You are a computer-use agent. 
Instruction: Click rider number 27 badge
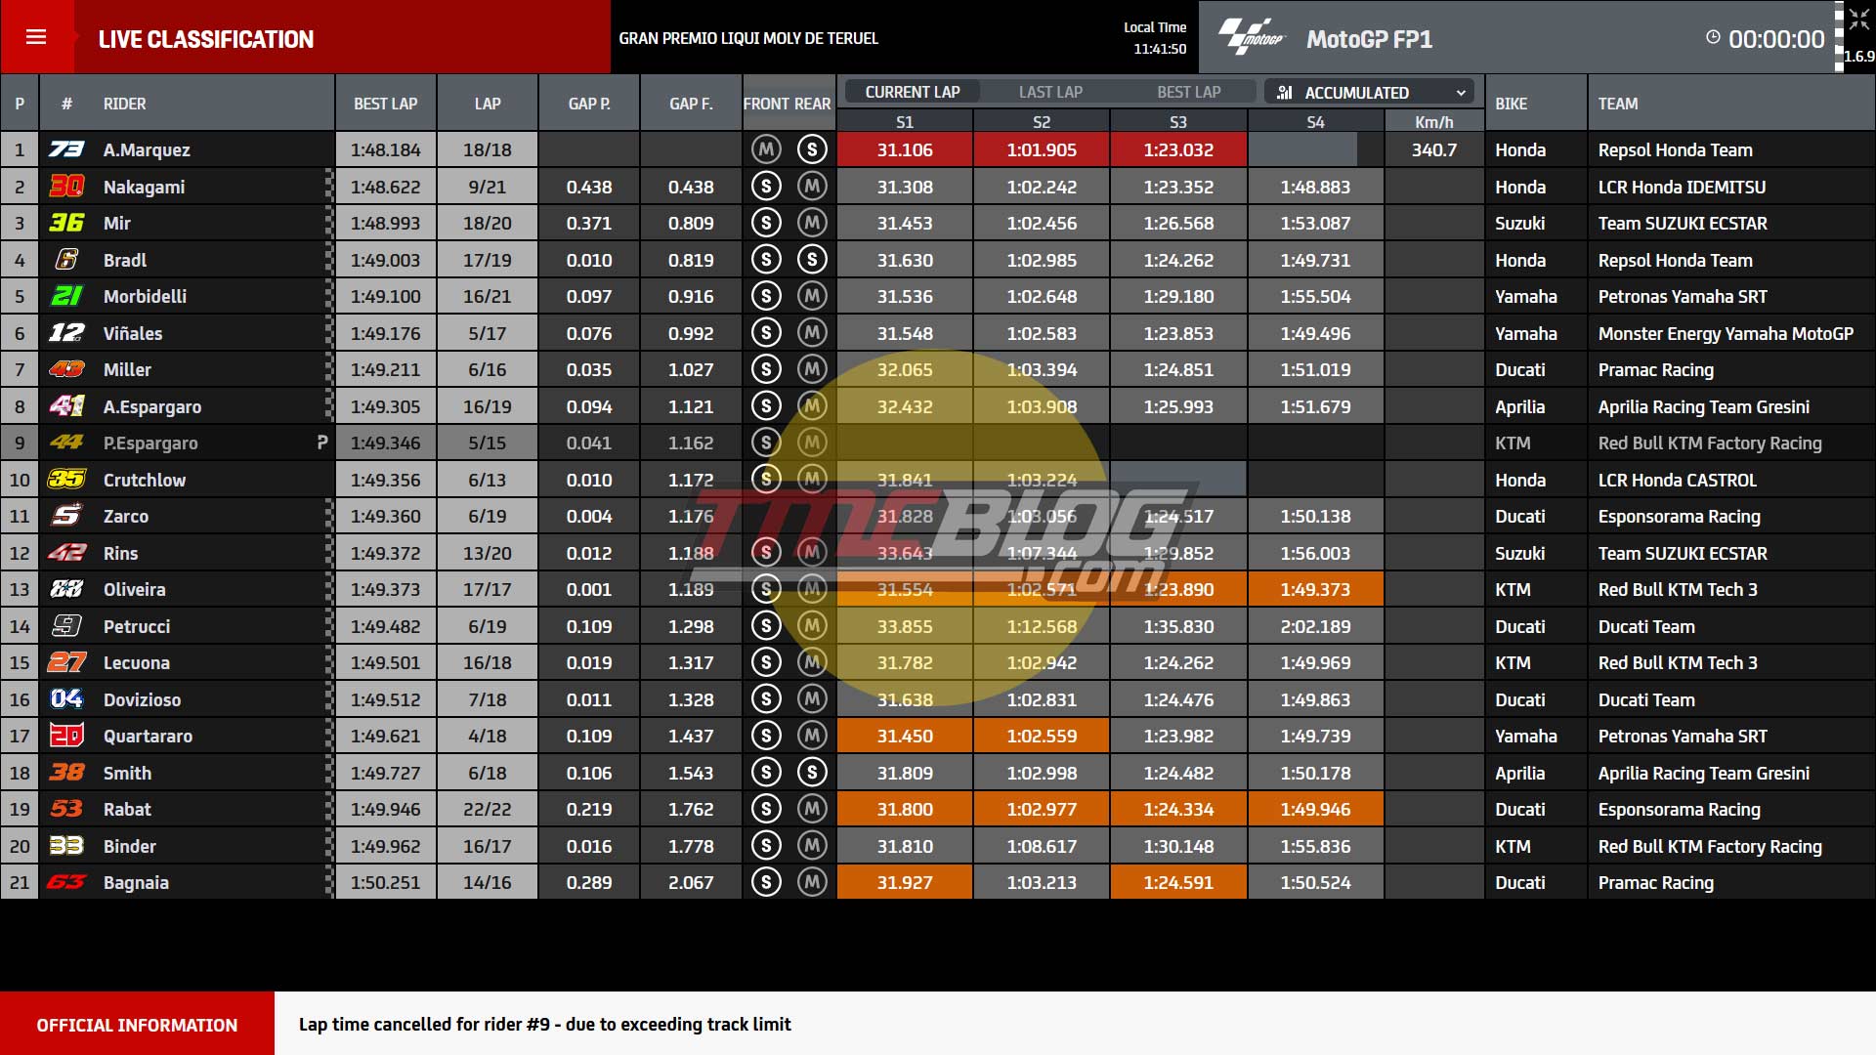click(66, 662)
